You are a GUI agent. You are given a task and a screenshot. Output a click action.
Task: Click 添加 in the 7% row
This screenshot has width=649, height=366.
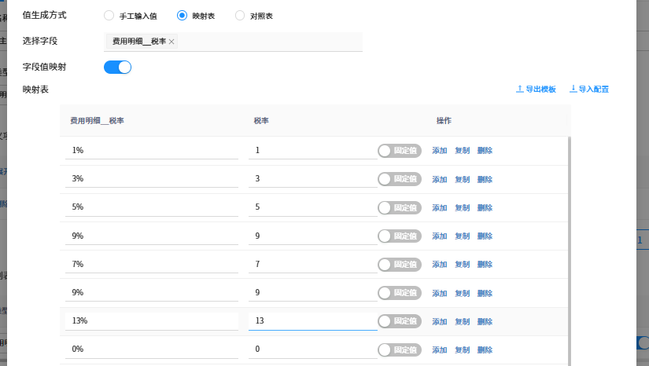pos(440,265)
